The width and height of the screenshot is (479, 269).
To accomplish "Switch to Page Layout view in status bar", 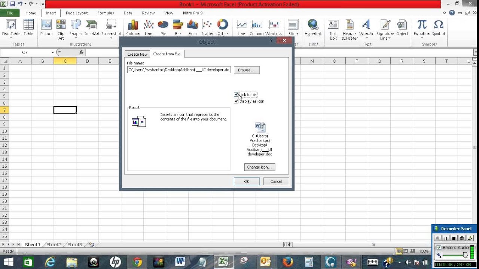I will [406, 251].
